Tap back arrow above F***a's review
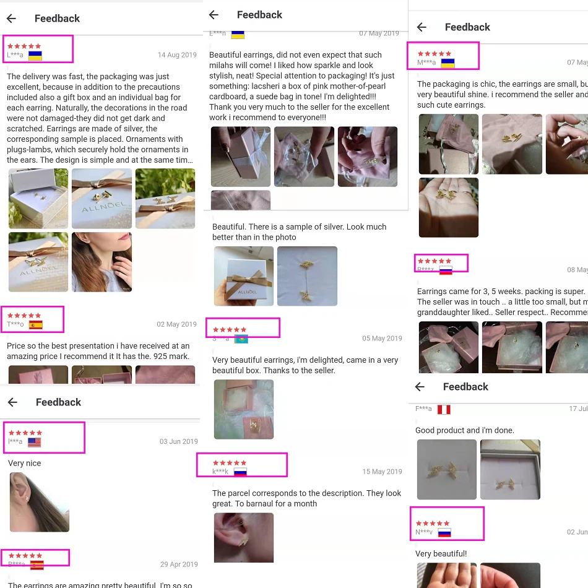This screenshot has width=588, height=588. [x=420, y=387]
